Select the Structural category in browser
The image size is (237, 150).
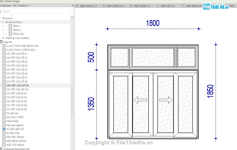[x=7, y=18]
